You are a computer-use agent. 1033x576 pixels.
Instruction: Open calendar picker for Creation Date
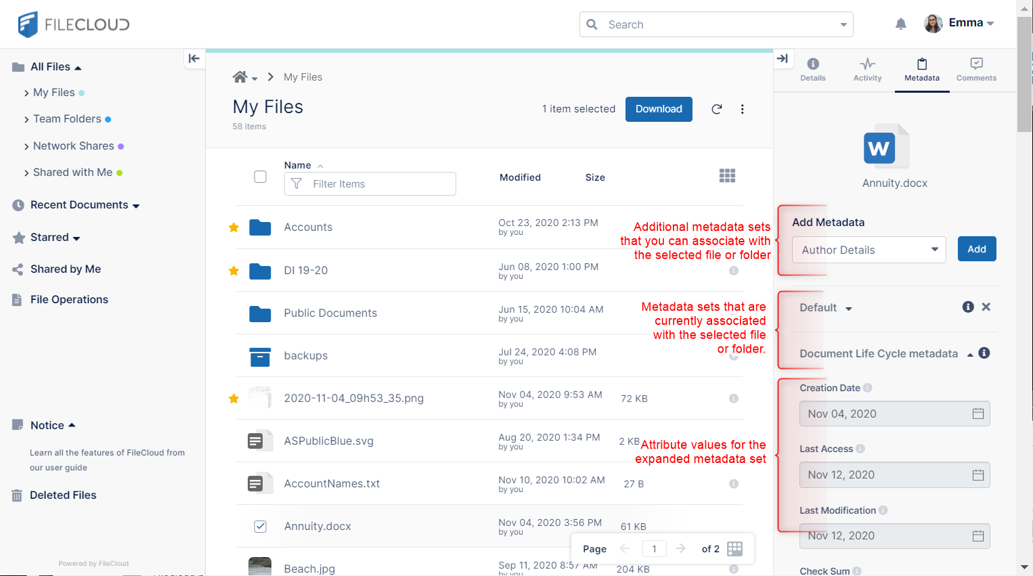pyautogui.click(x=977, y=414)
